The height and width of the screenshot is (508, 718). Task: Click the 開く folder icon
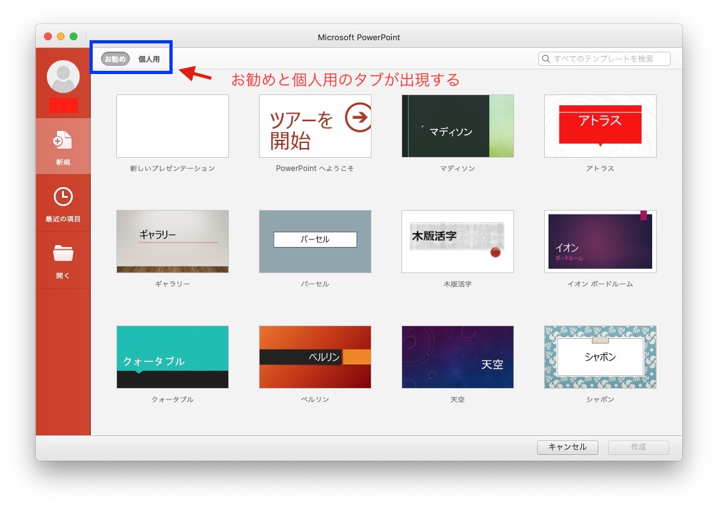63,258
